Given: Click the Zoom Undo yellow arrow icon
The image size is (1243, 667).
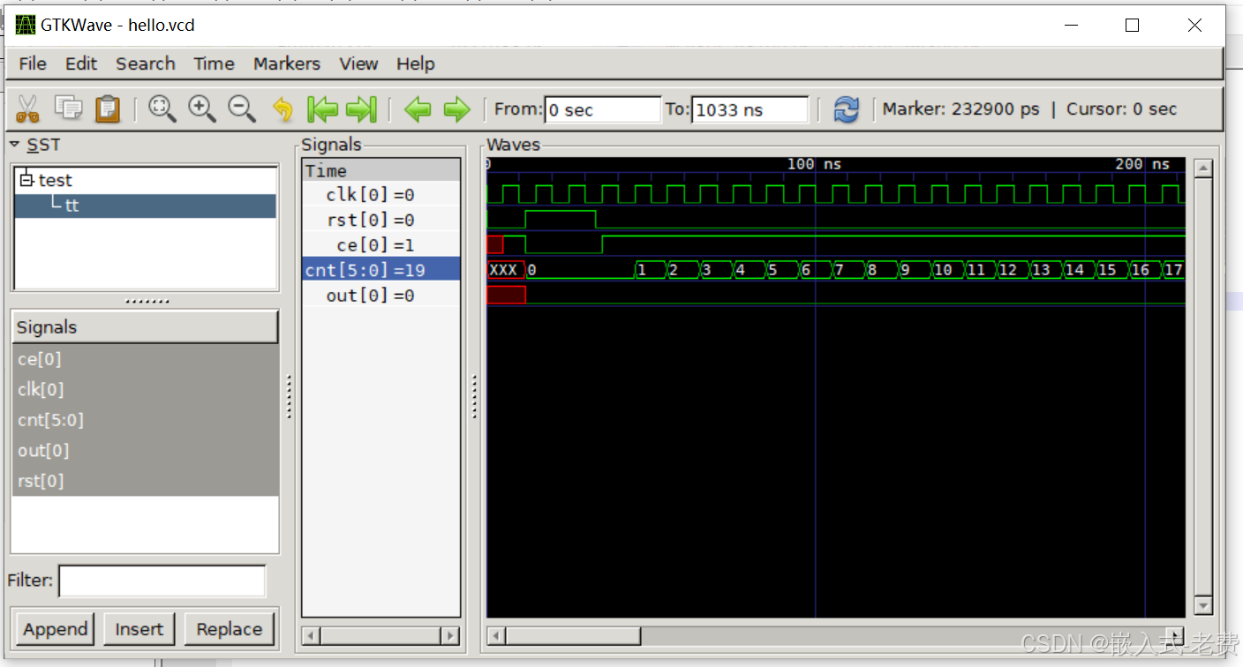Looking at the screenshot, I should 283,109.
